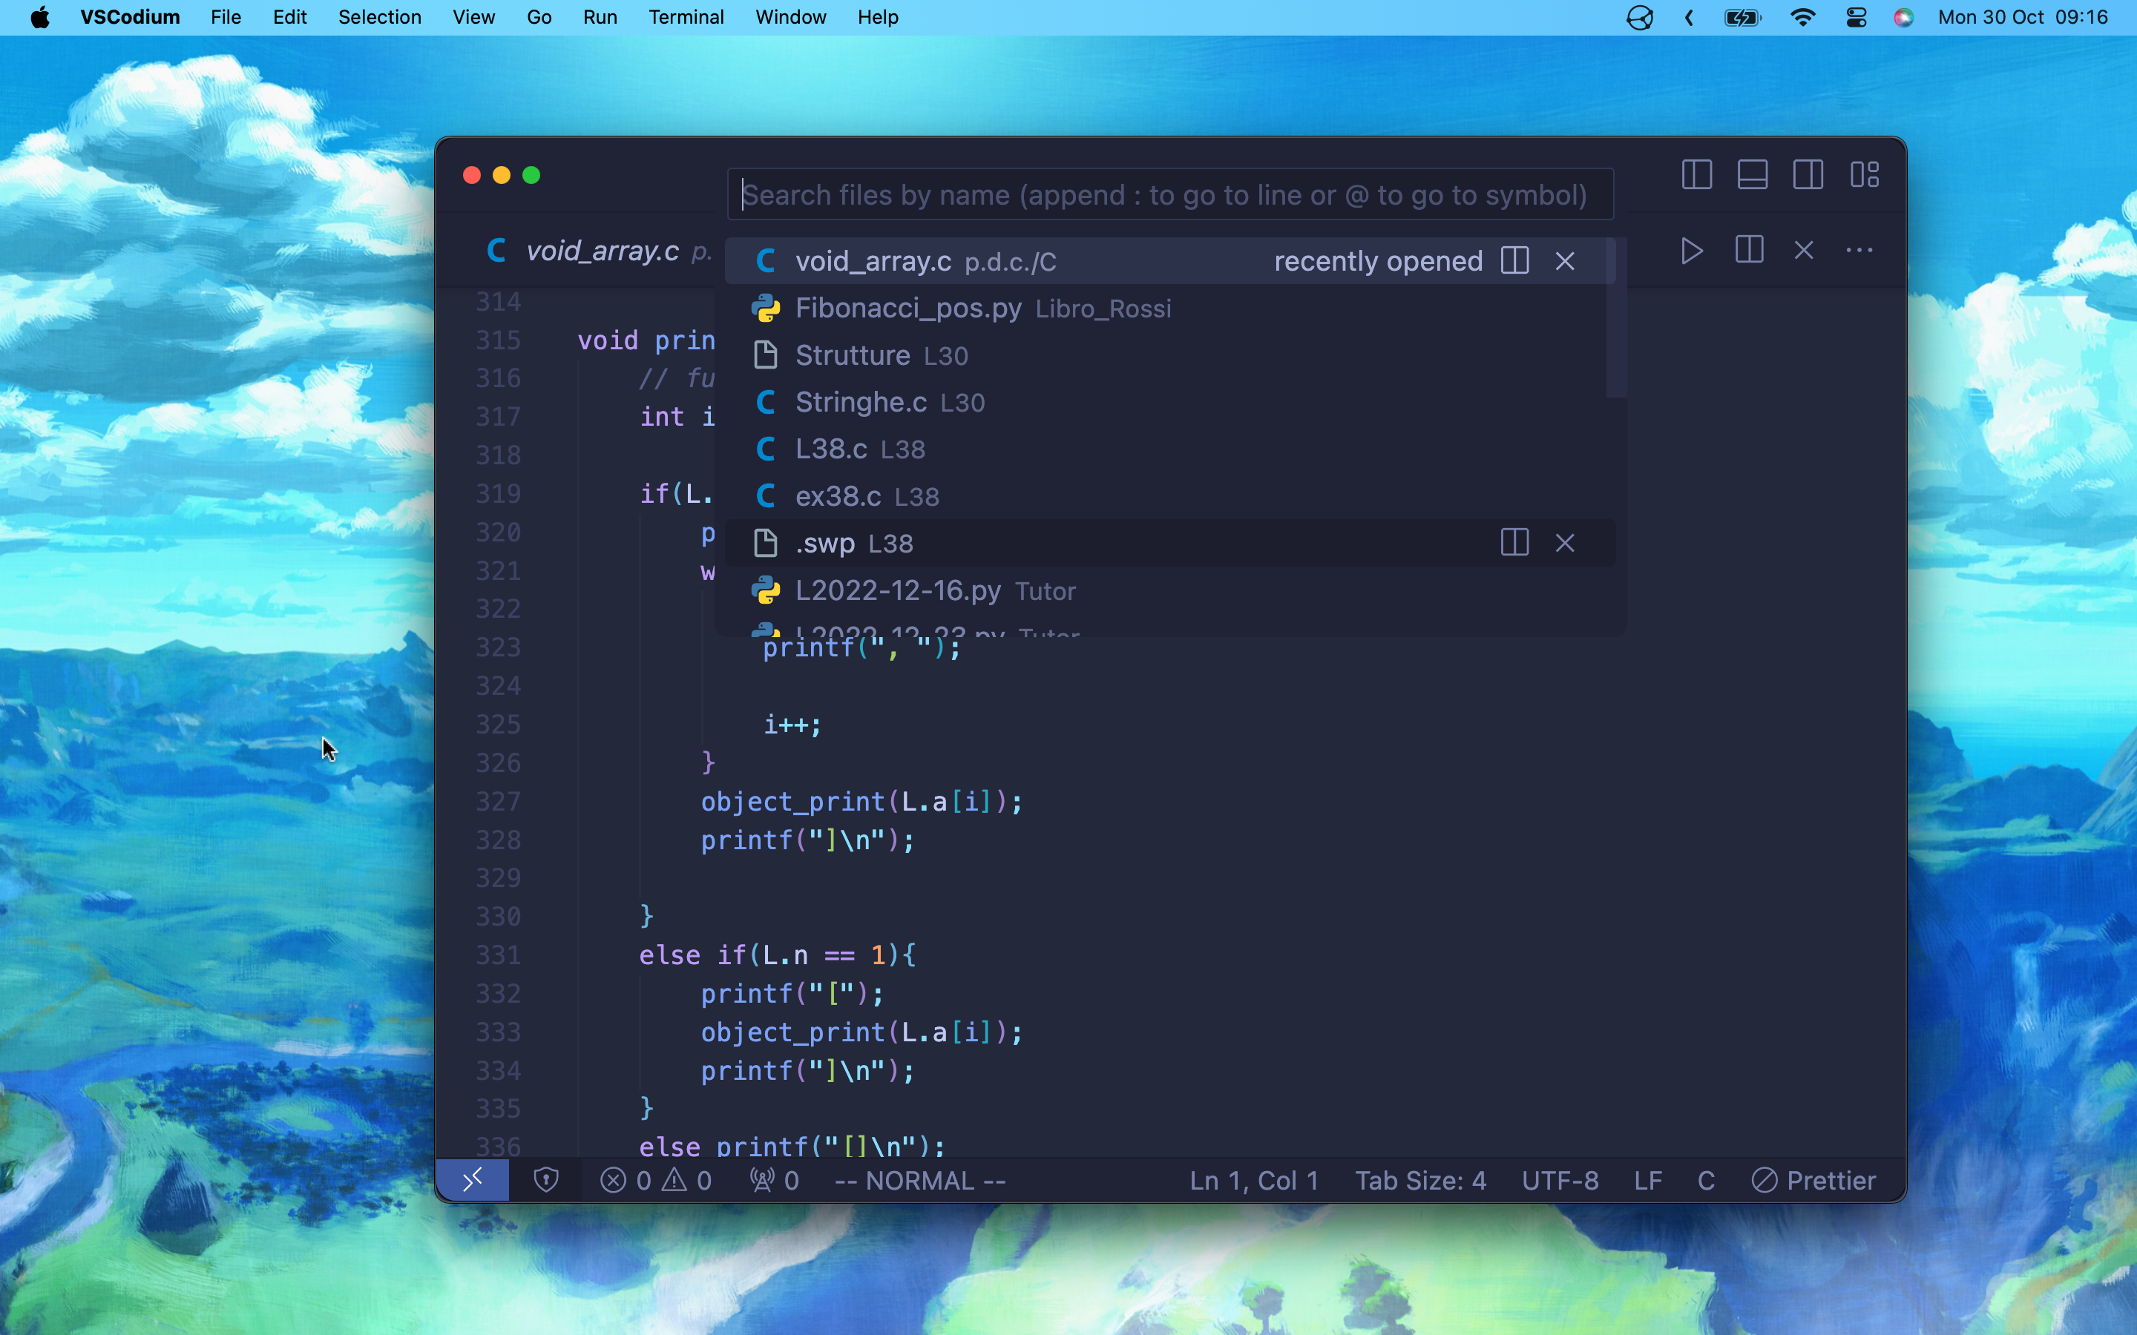Click the C file icon beside Stringhe.c
Screen dimensions: 2137x1335
tap(766, 402)
